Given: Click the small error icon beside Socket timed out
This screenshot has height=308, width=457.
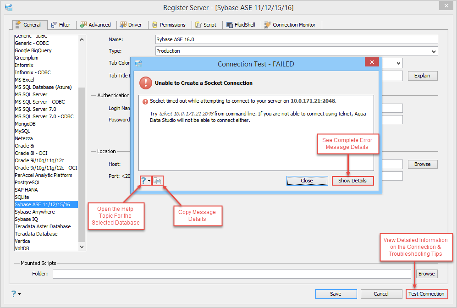Looking at the screenshot, I should [145, 101].
